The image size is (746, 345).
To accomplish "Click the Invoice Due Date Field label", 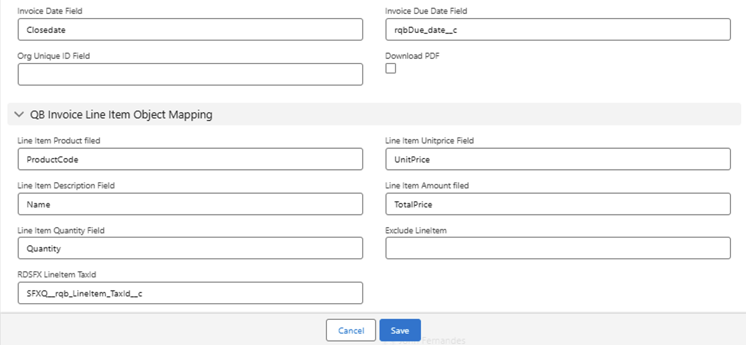I will (x=426, y=11).
